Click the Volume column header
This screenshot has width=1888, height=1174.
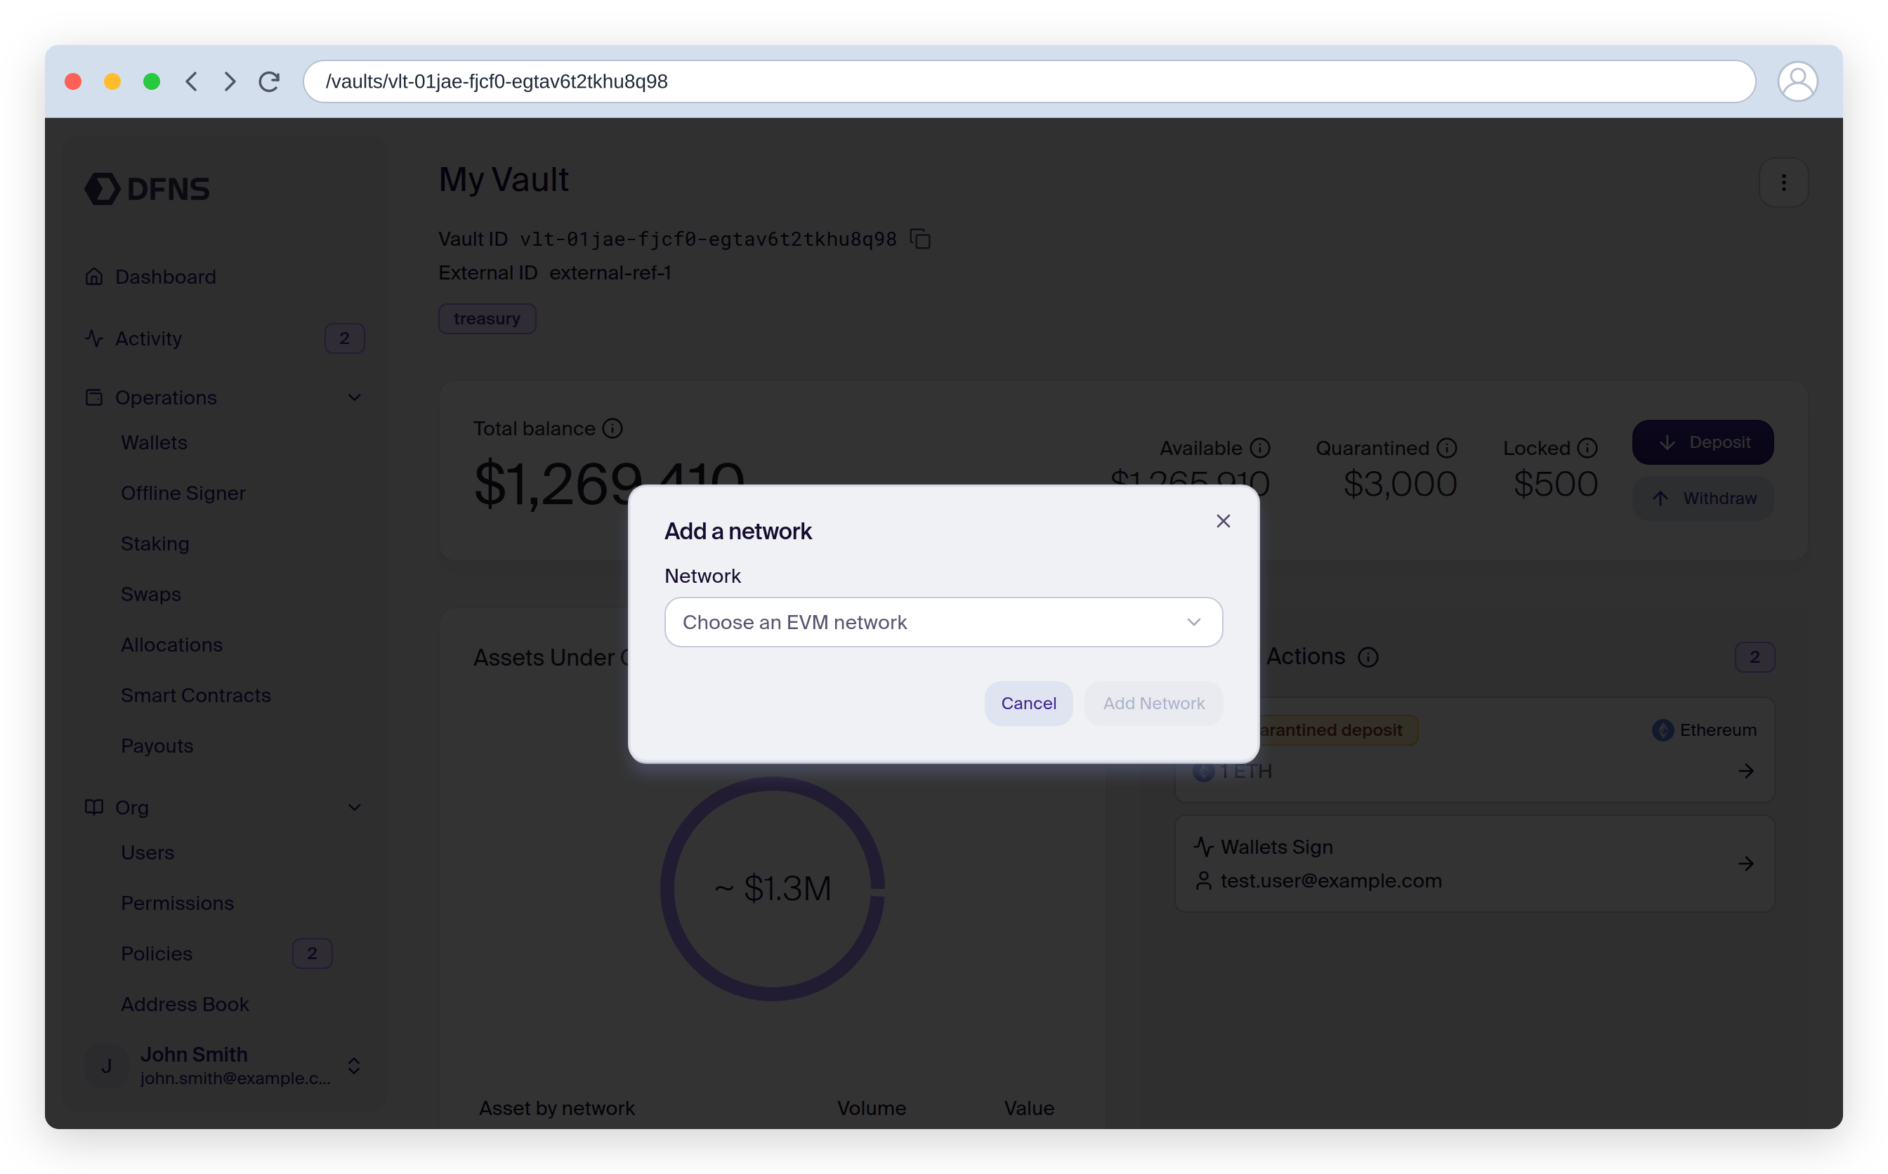pyautogui.click(x=872, y=1108)
